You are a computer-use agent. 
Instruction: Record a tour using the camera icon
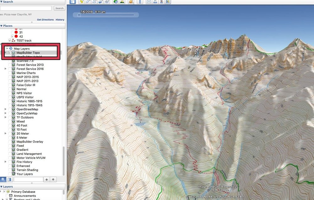pos(107,2)
